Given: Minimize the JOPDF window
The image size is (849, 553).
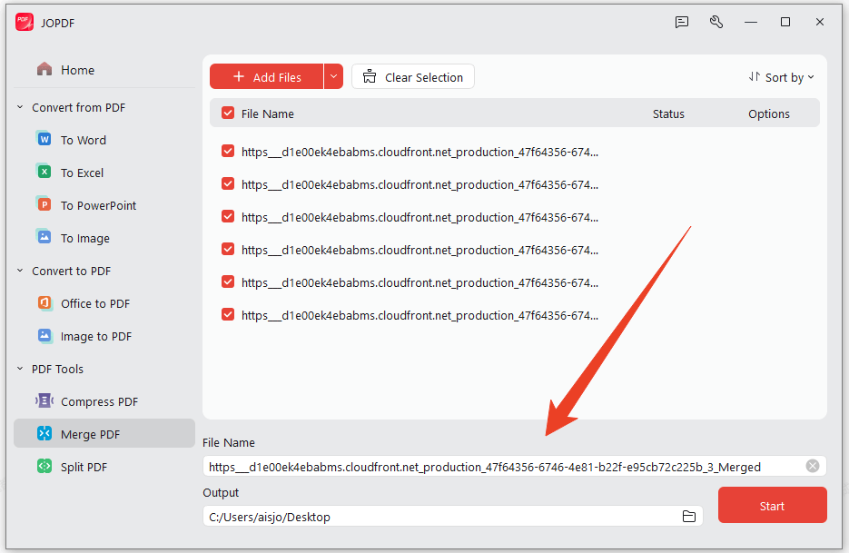Looking at the screenshot, I should [750, 22].
